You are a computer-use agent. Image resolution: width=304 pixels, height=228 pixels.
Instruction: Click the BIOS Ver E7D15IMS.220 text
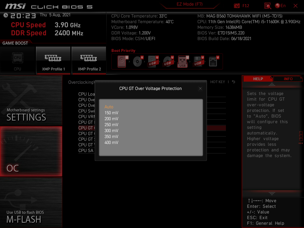click(x=221, y=33)
